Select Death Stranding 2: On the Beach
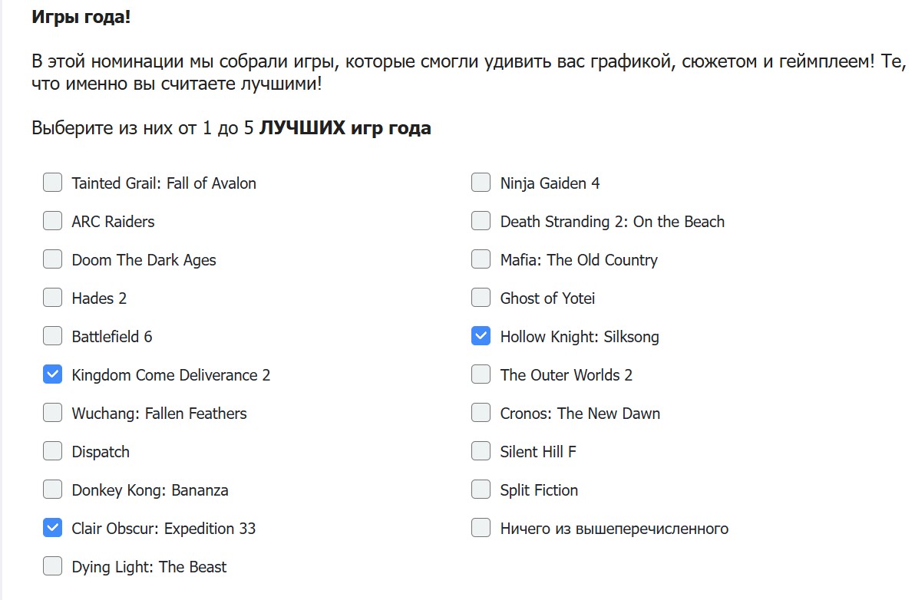This screenshot has width=915, height=600. (481, 221)
